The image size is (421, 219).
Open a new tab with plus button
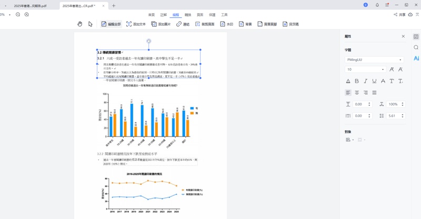114,6
